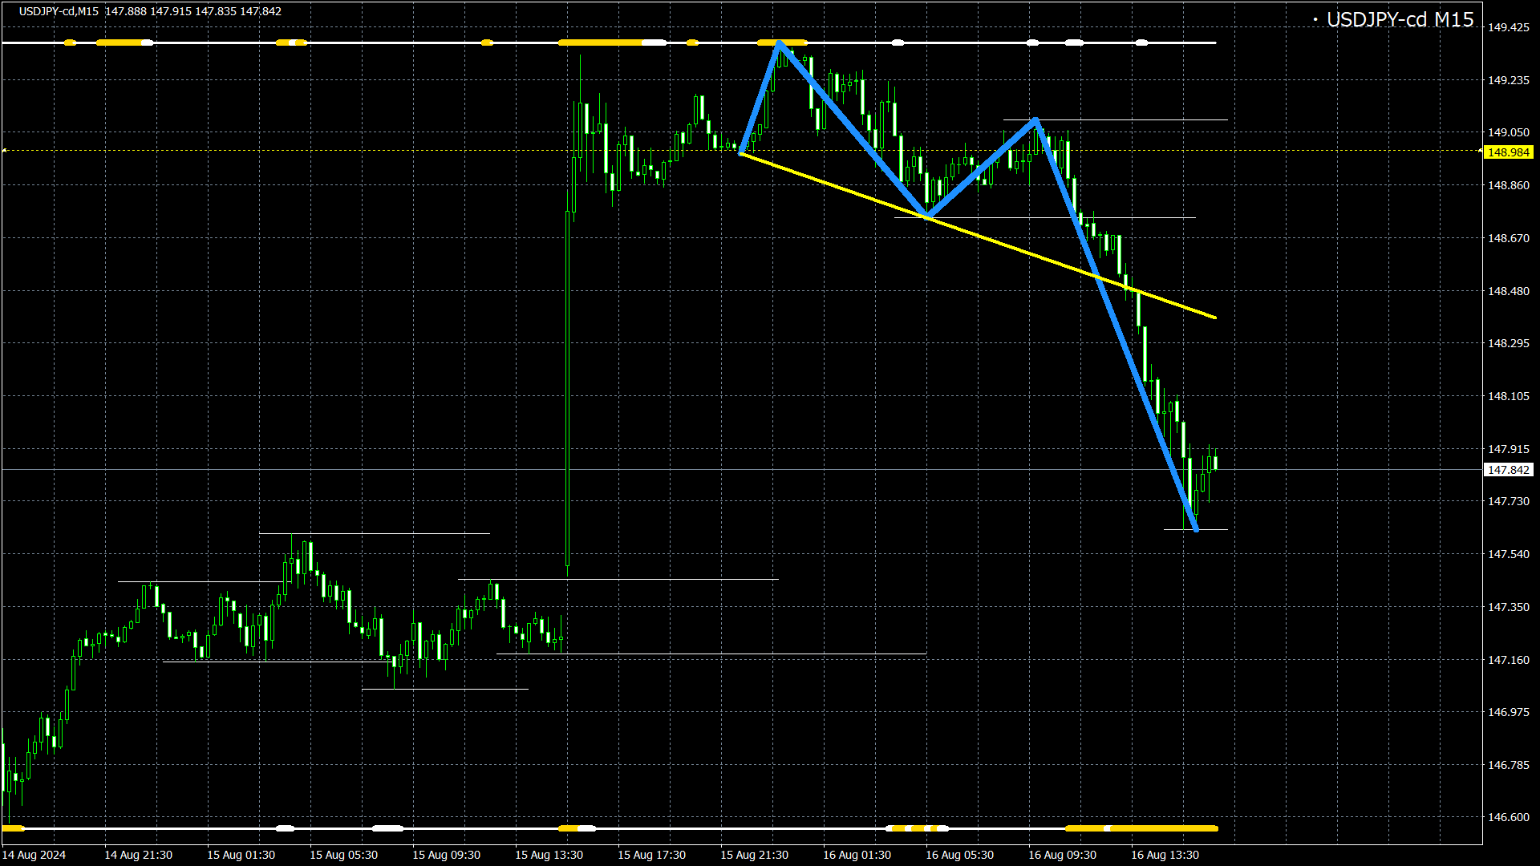Click the 146.600 price scale value
This screenshot has width=1540, height=866.
coord(1508,817)
